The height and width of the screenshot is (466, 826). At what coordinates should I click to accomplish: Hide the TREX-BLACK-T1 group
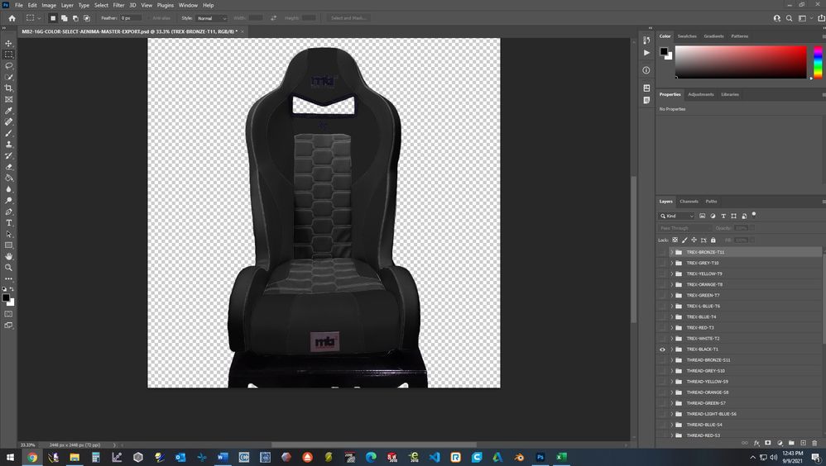662,349
